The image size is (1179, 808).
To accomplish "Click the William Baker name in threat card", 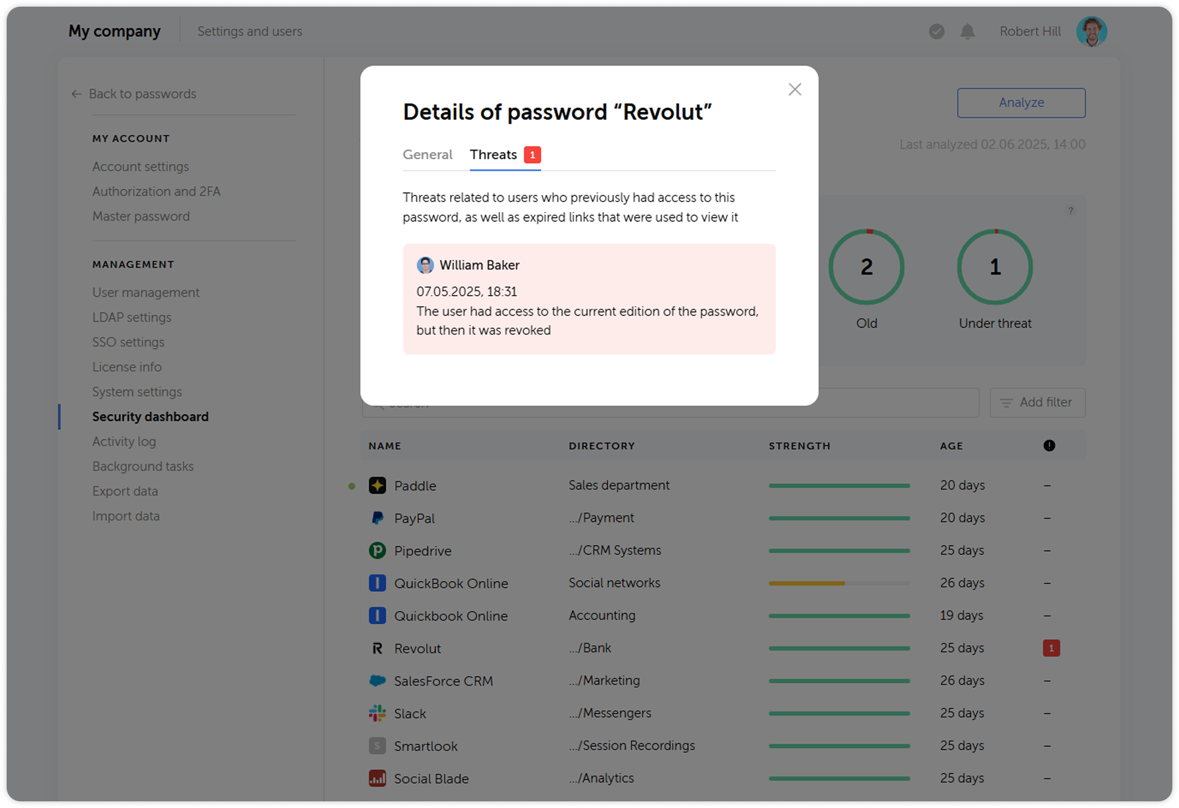I will (x=480, y=265).
